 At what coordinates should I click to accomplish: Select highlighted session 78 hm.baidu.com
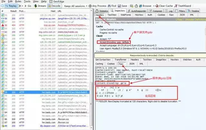(x=45, y=92)
